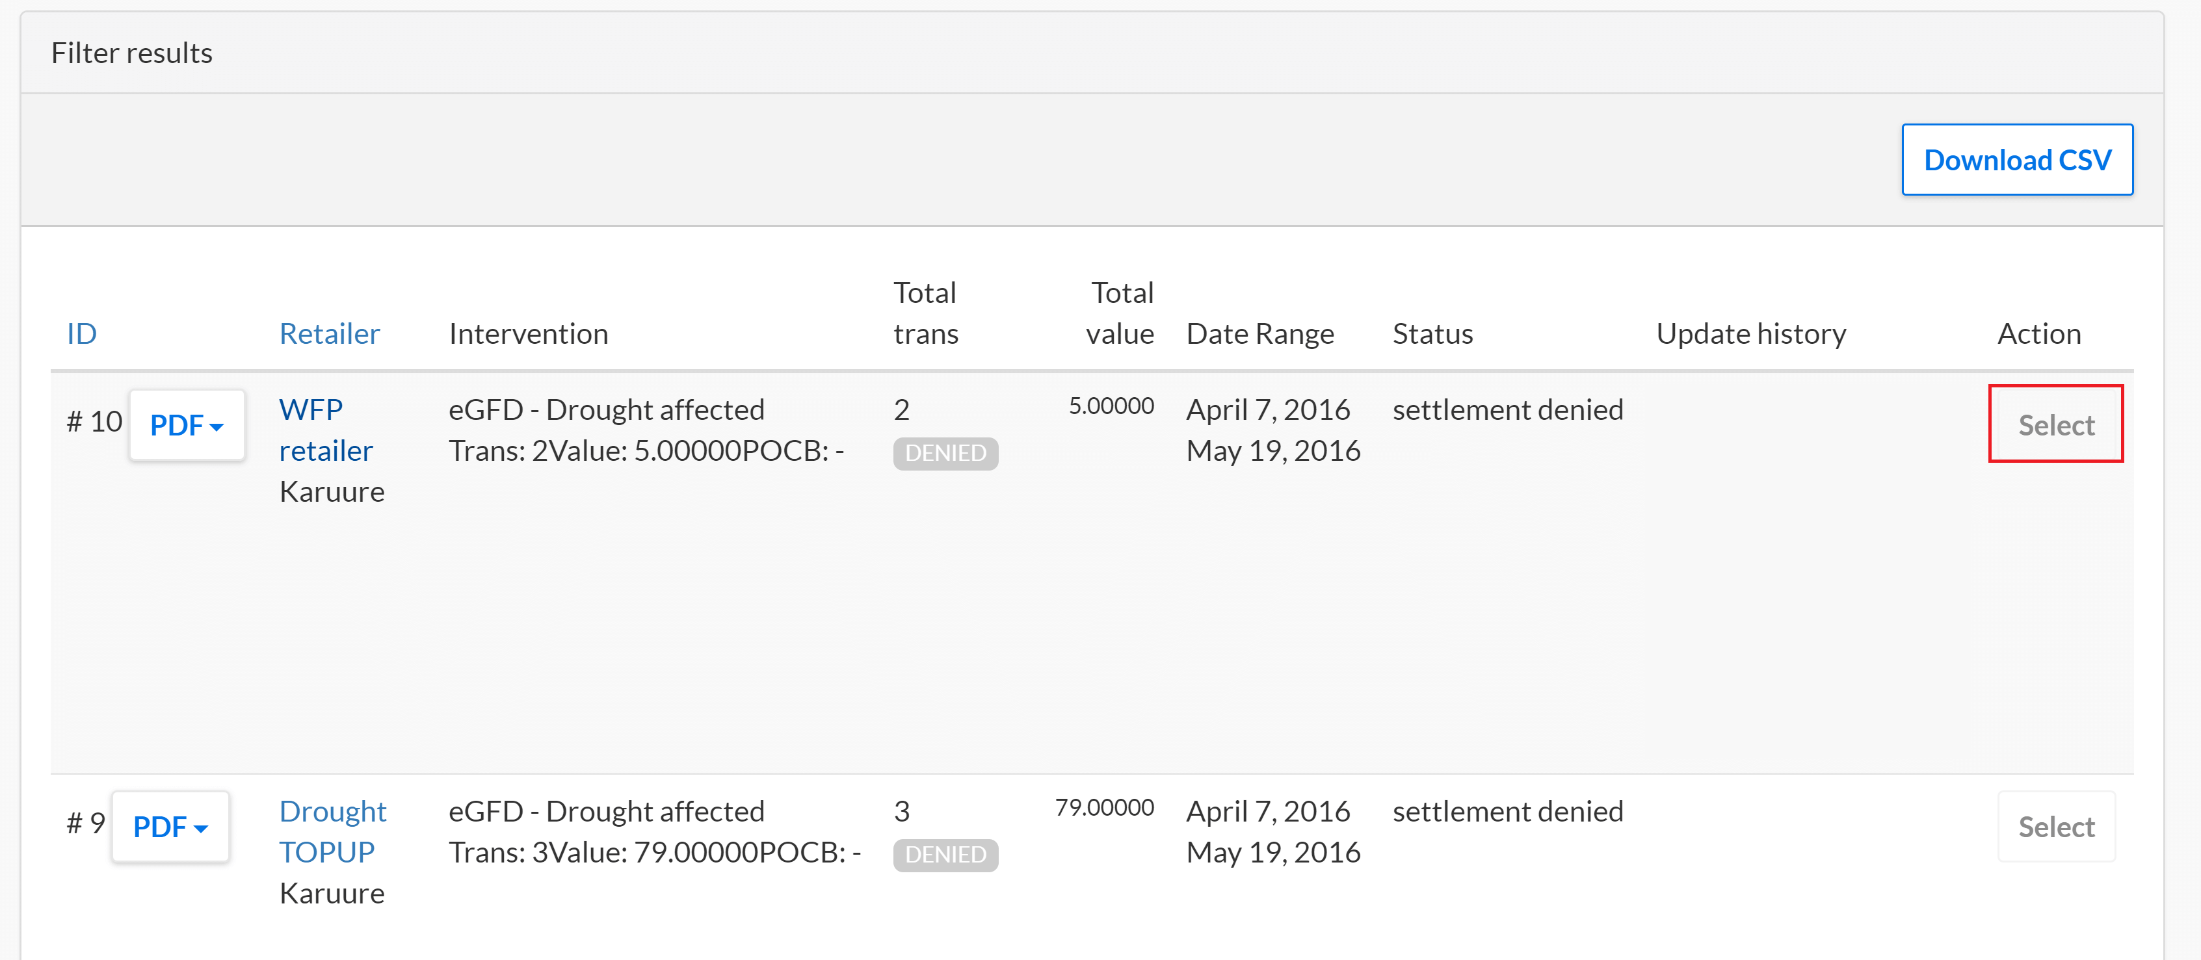Select settlement #10 via its Select button
This screenshot has width=2201, height=960.
pyautogui.click(x=2056, y=424)
